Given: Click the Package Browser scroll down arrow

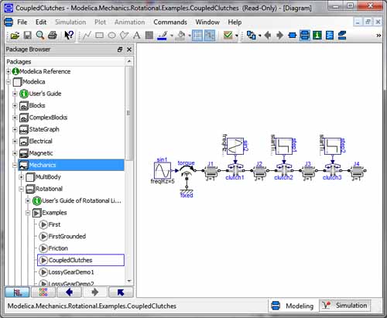Looking at the screenshot, I should click(129, 281).
